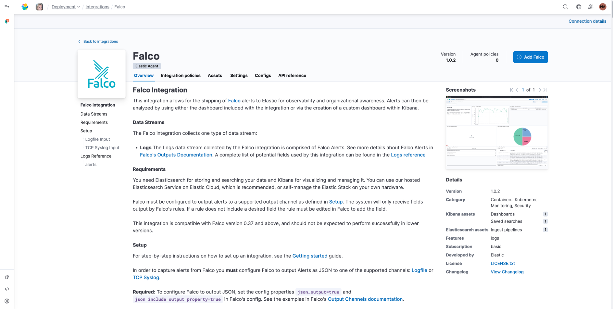Go to next screenshot arrow
Viewport: 613px width, 309px height.
click(x=540, y=90)
